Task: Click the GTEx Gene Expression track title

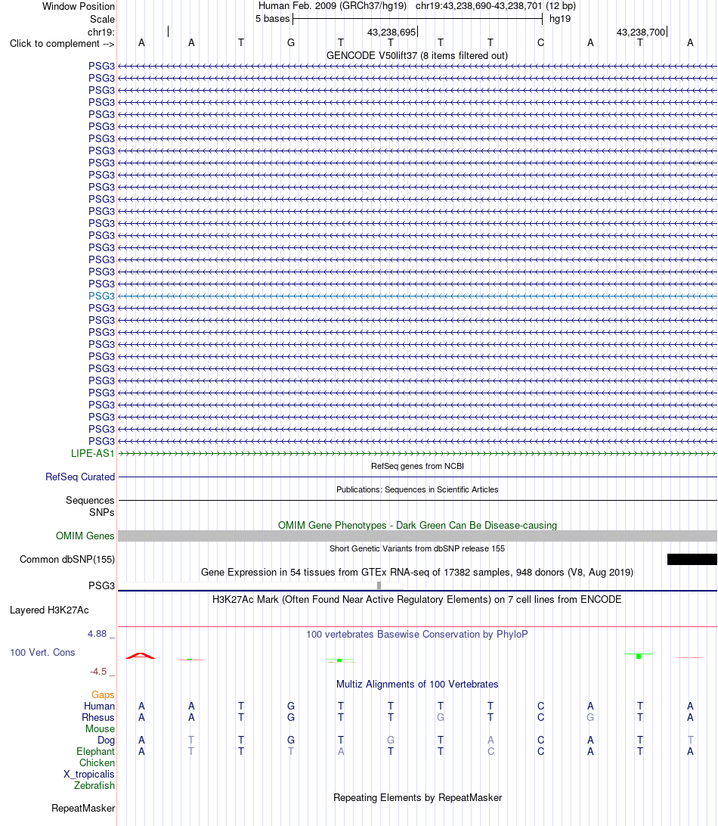Action: (x=417, y=572)
